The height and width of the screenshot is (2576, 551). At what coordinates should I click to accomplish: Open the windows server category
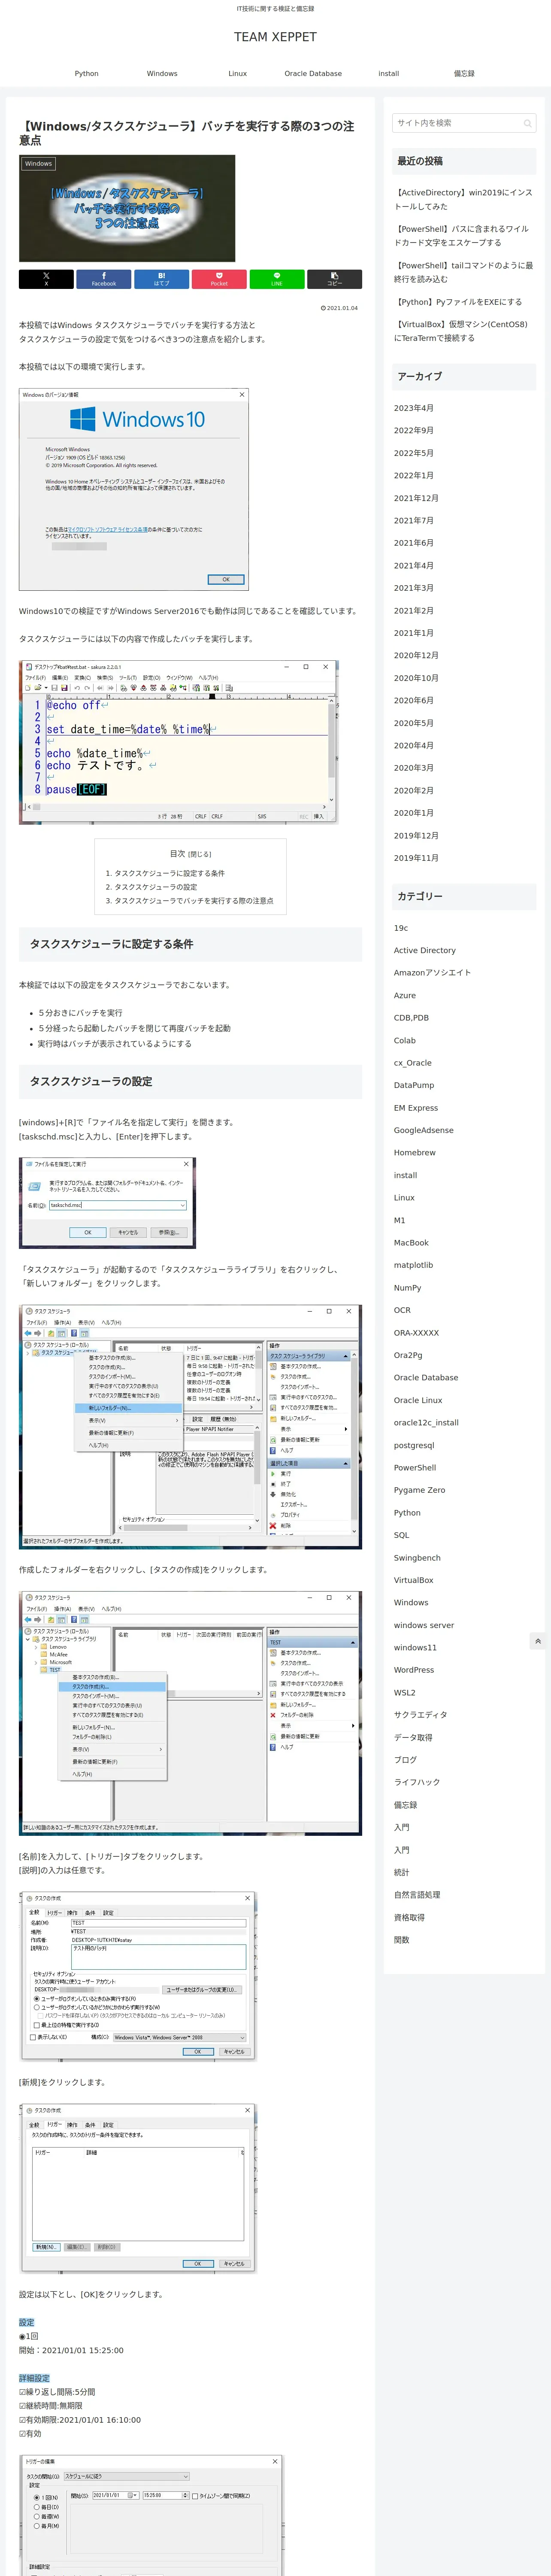click(424, 1625)
